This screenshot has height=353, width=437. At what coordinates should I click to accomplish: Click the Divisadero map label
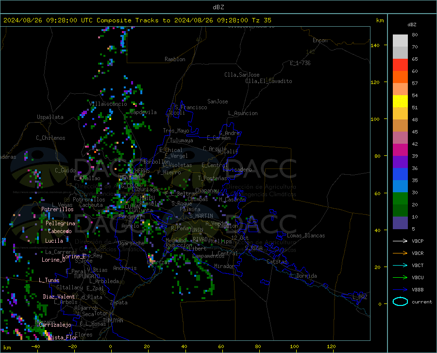pyautogui.click(x=237, y=169)
